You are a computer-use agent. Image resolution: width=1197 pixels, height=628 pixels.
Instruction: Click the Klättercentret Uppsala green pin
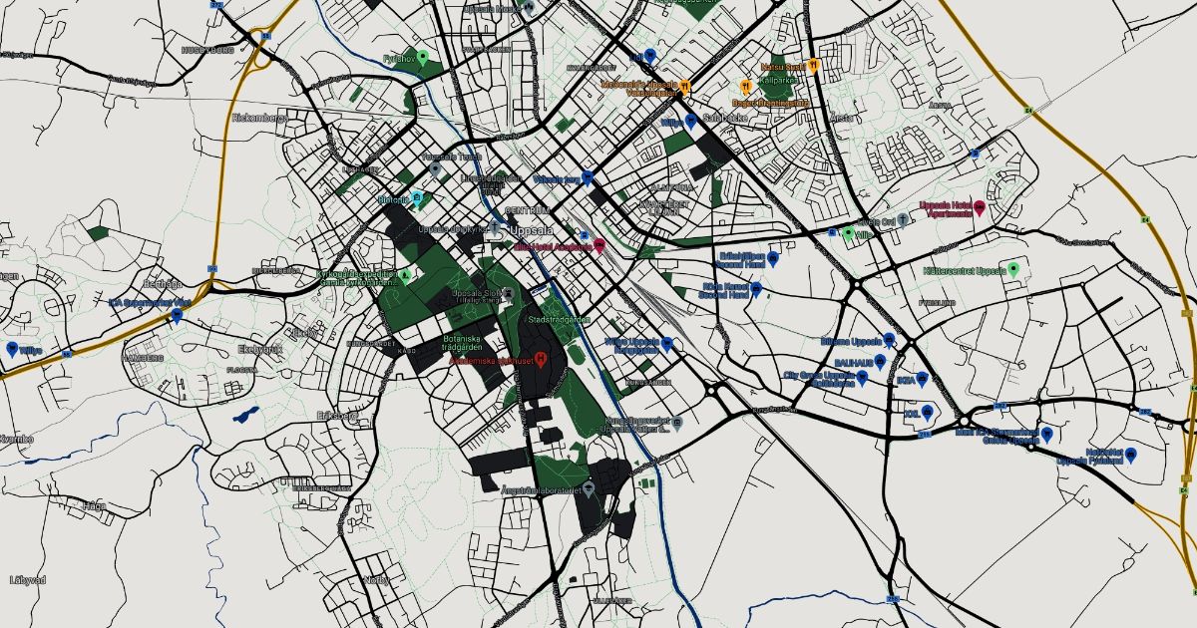click(1013, 269)
